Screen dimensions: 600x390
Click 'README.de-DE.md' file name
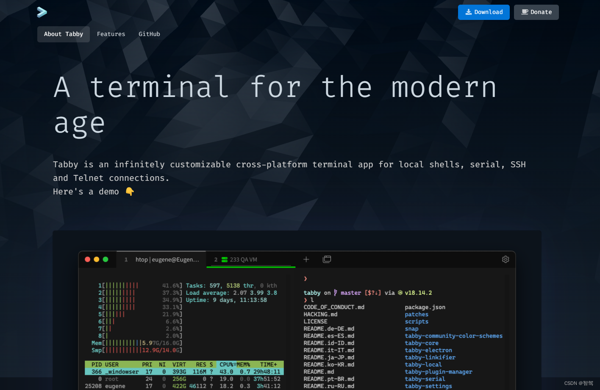(329, 329)
